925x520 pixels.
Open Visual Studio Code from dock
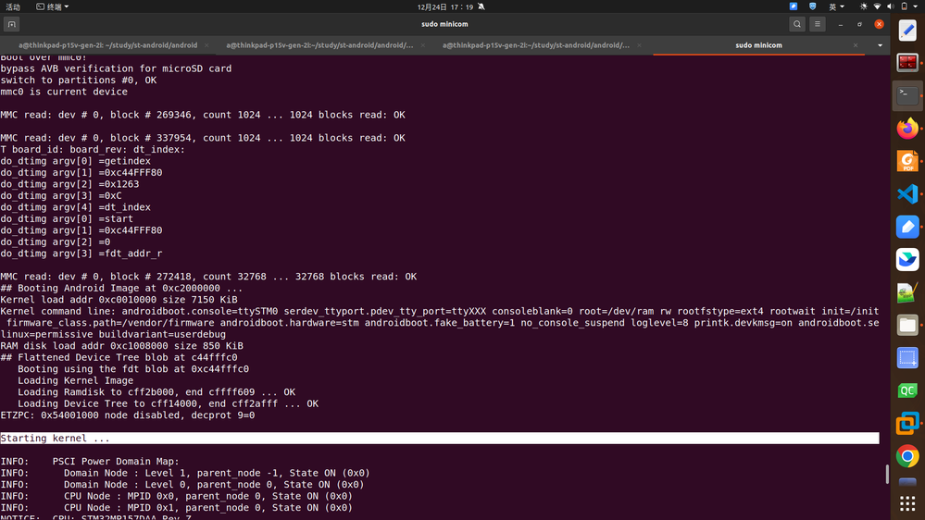pos(907,194)
